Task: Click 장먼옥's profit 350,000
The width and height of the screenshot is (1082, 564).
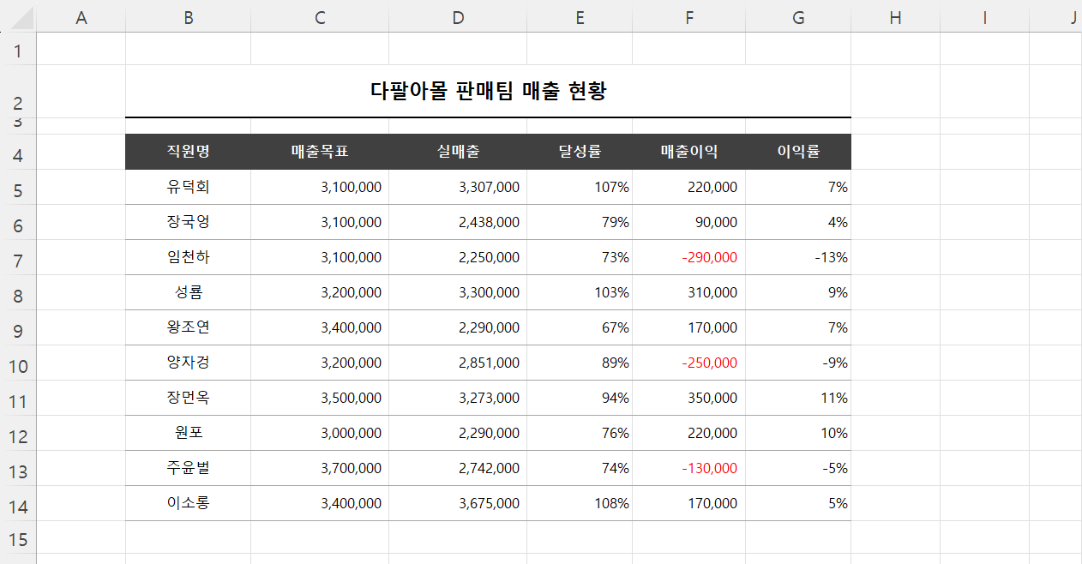Action: click(712, 398)
